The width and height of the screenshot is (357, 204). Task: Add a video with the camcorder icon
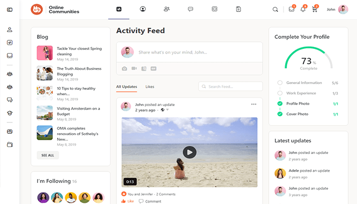pyautogui.click(x=134, y=68)
